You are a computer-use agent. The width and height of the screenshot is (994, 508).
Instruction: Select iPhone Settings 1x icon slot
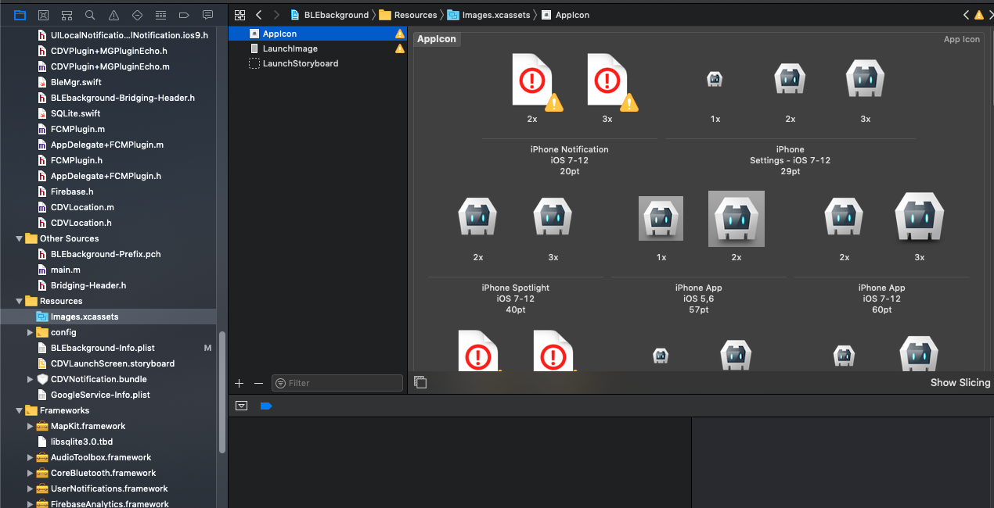pos(715,79)
